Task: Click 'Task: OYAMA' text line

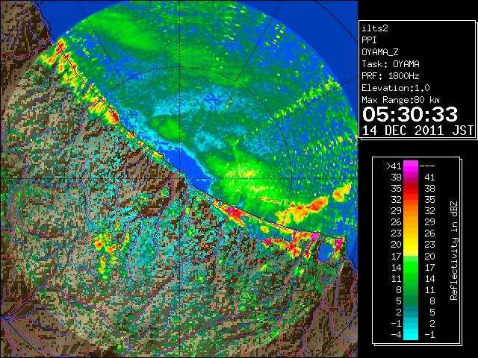Action: coord(391,64)
